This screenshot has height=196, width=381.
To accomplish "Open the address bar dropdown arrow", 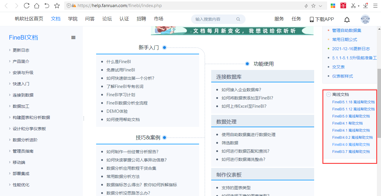I will 320,6.
